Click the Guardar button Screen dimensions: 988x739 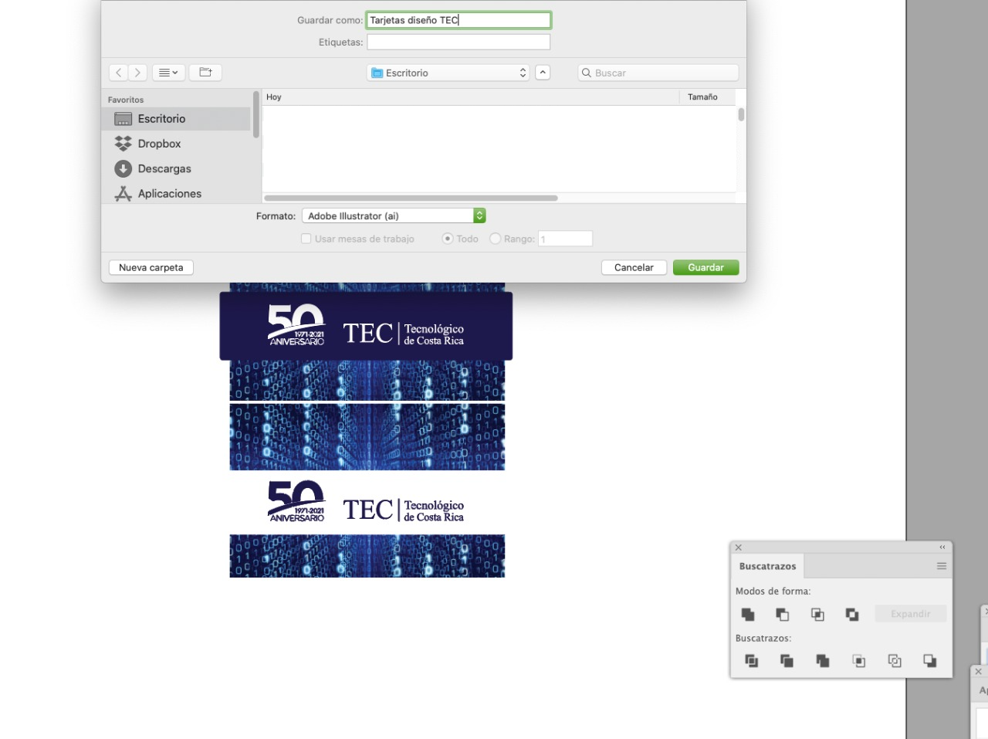tap(705, 267)
